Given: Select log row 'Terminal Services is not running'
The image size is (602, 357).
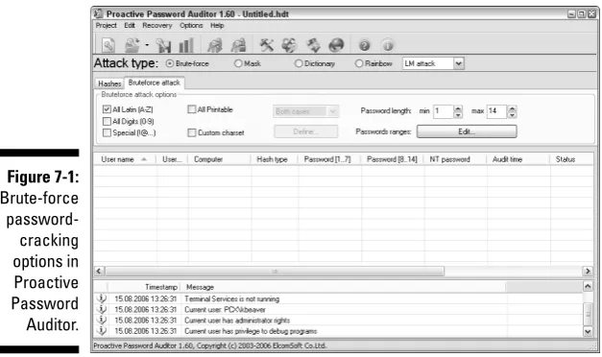Looking at the screenshot, I should (x=339, y=298).
